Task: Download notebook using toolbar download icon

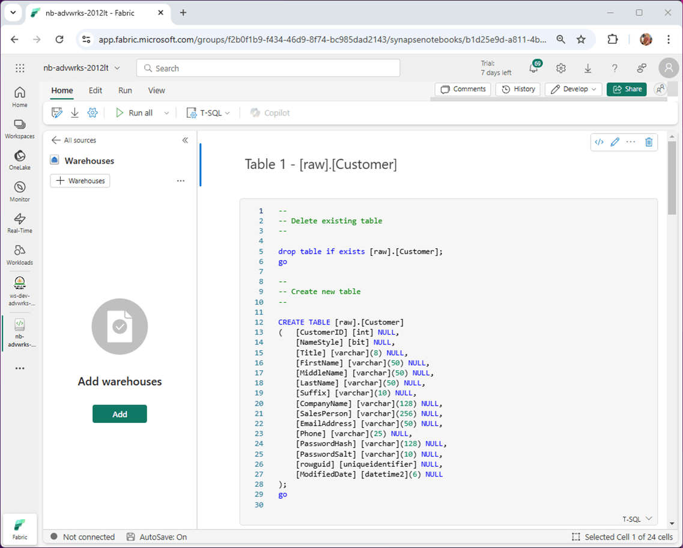Action: pos(75,113)
